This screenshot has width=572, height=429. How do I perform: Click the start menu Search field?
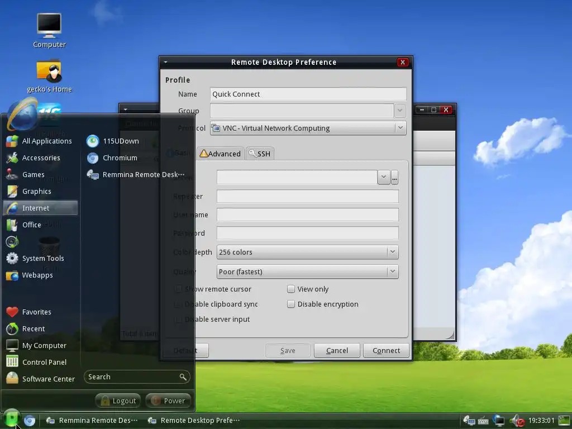(x=137, y=377)
